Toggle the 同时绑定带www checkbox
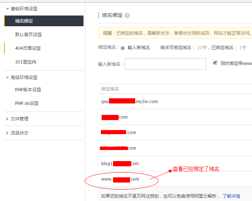This screenshot has height=201, width=252. [215, 63]
